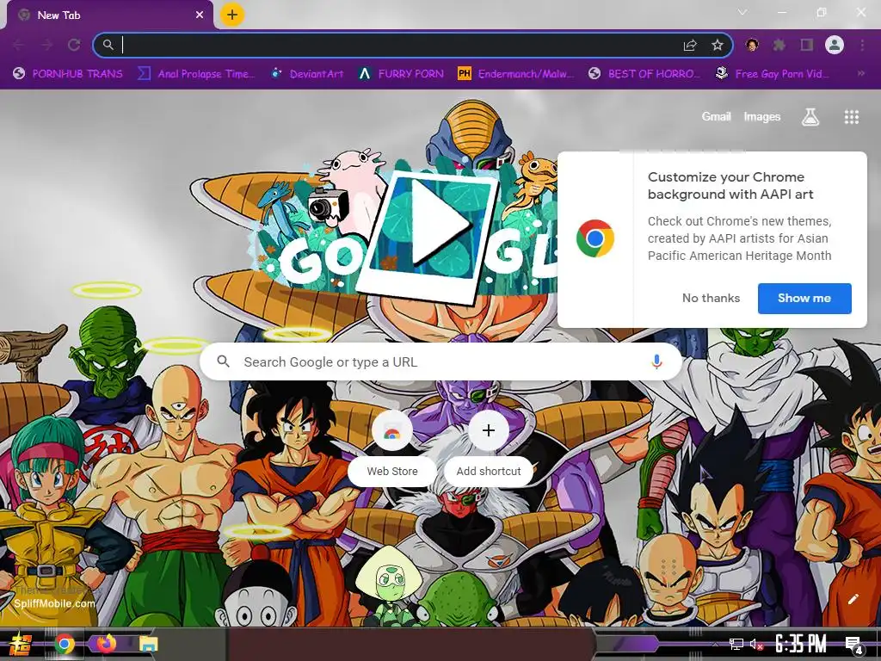Screen dimensions: 881x661
Task: Open Chrome three-dot menu
Action: [862, 45]
